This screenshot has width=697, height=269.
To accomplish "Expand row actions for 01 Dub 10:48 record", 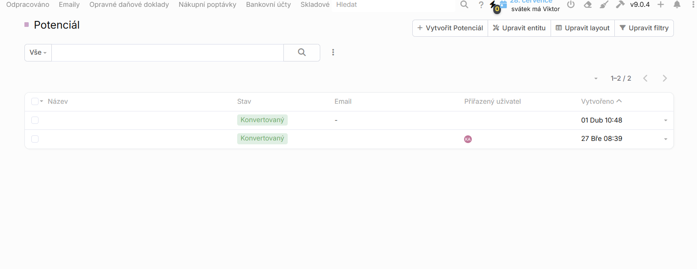I will (666, 120).
